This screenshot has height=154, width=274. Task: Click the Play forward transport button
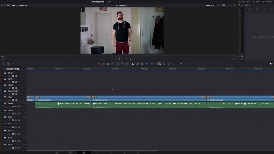[x=123, y=59]
